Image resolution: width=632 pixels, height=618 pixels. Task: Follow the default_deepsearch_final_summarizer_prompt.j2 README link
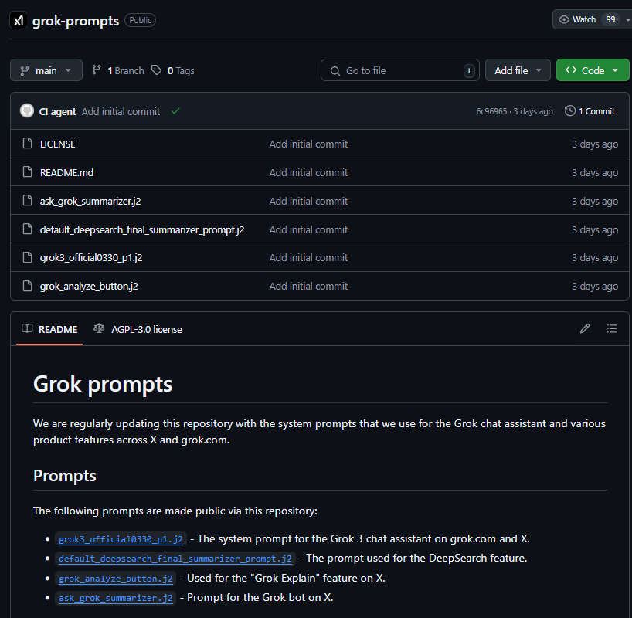click(175, 559)
